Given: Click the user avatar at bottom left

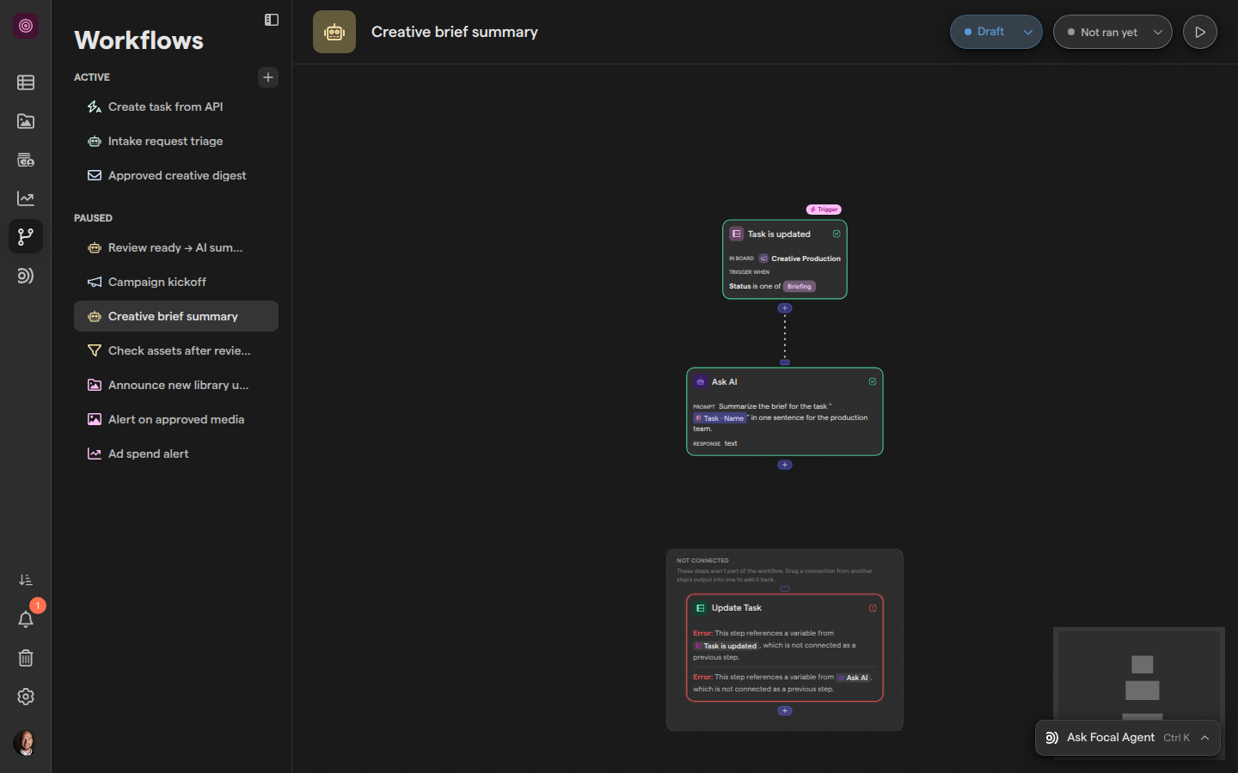Looking at the screenshot, I should [x=26, y=743].
